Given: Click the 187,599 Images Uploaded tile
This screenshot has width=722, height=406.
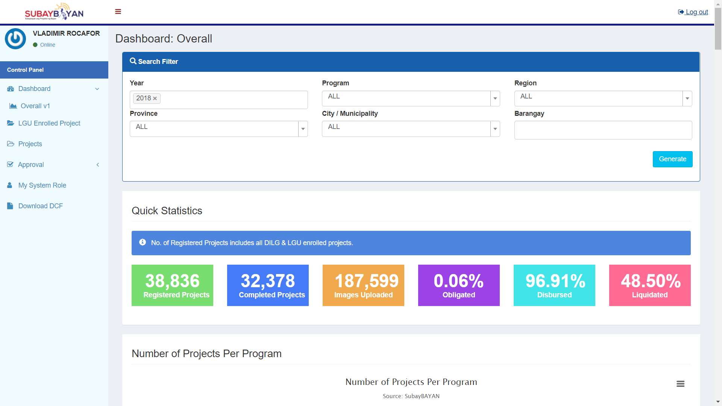Looking at the screenshot, I should [x=363, y=285].
